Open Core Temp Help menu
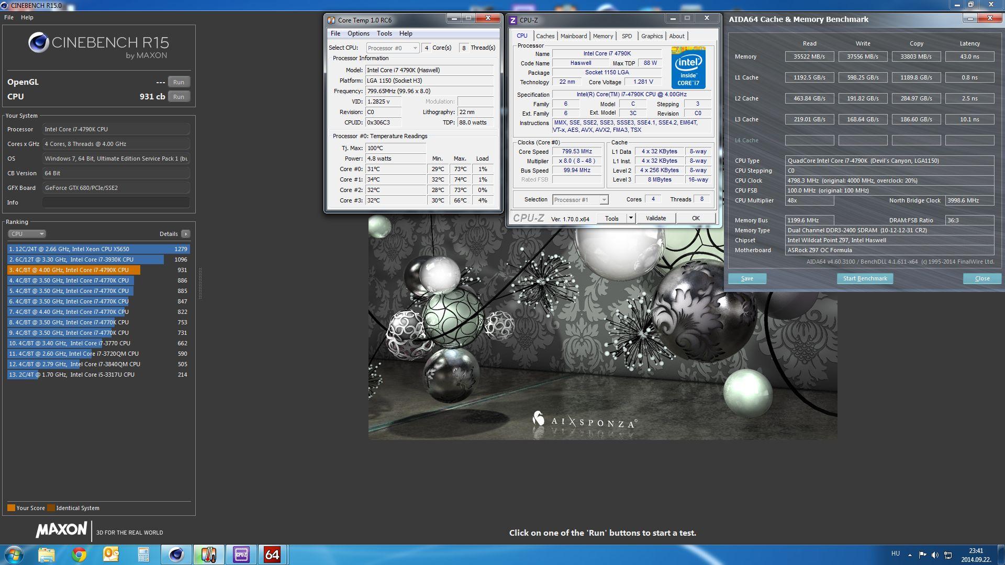Viewport: 1005px width, 565px height. [x=406, y=33]
